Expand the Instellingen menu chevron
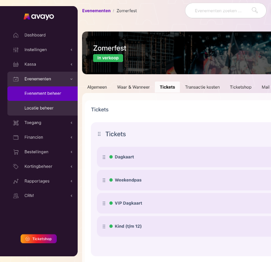 pos(72,50)
